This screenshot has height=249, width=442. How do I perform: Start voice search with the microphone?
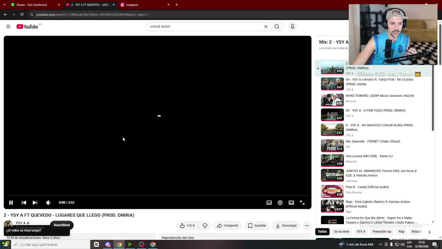292,27
